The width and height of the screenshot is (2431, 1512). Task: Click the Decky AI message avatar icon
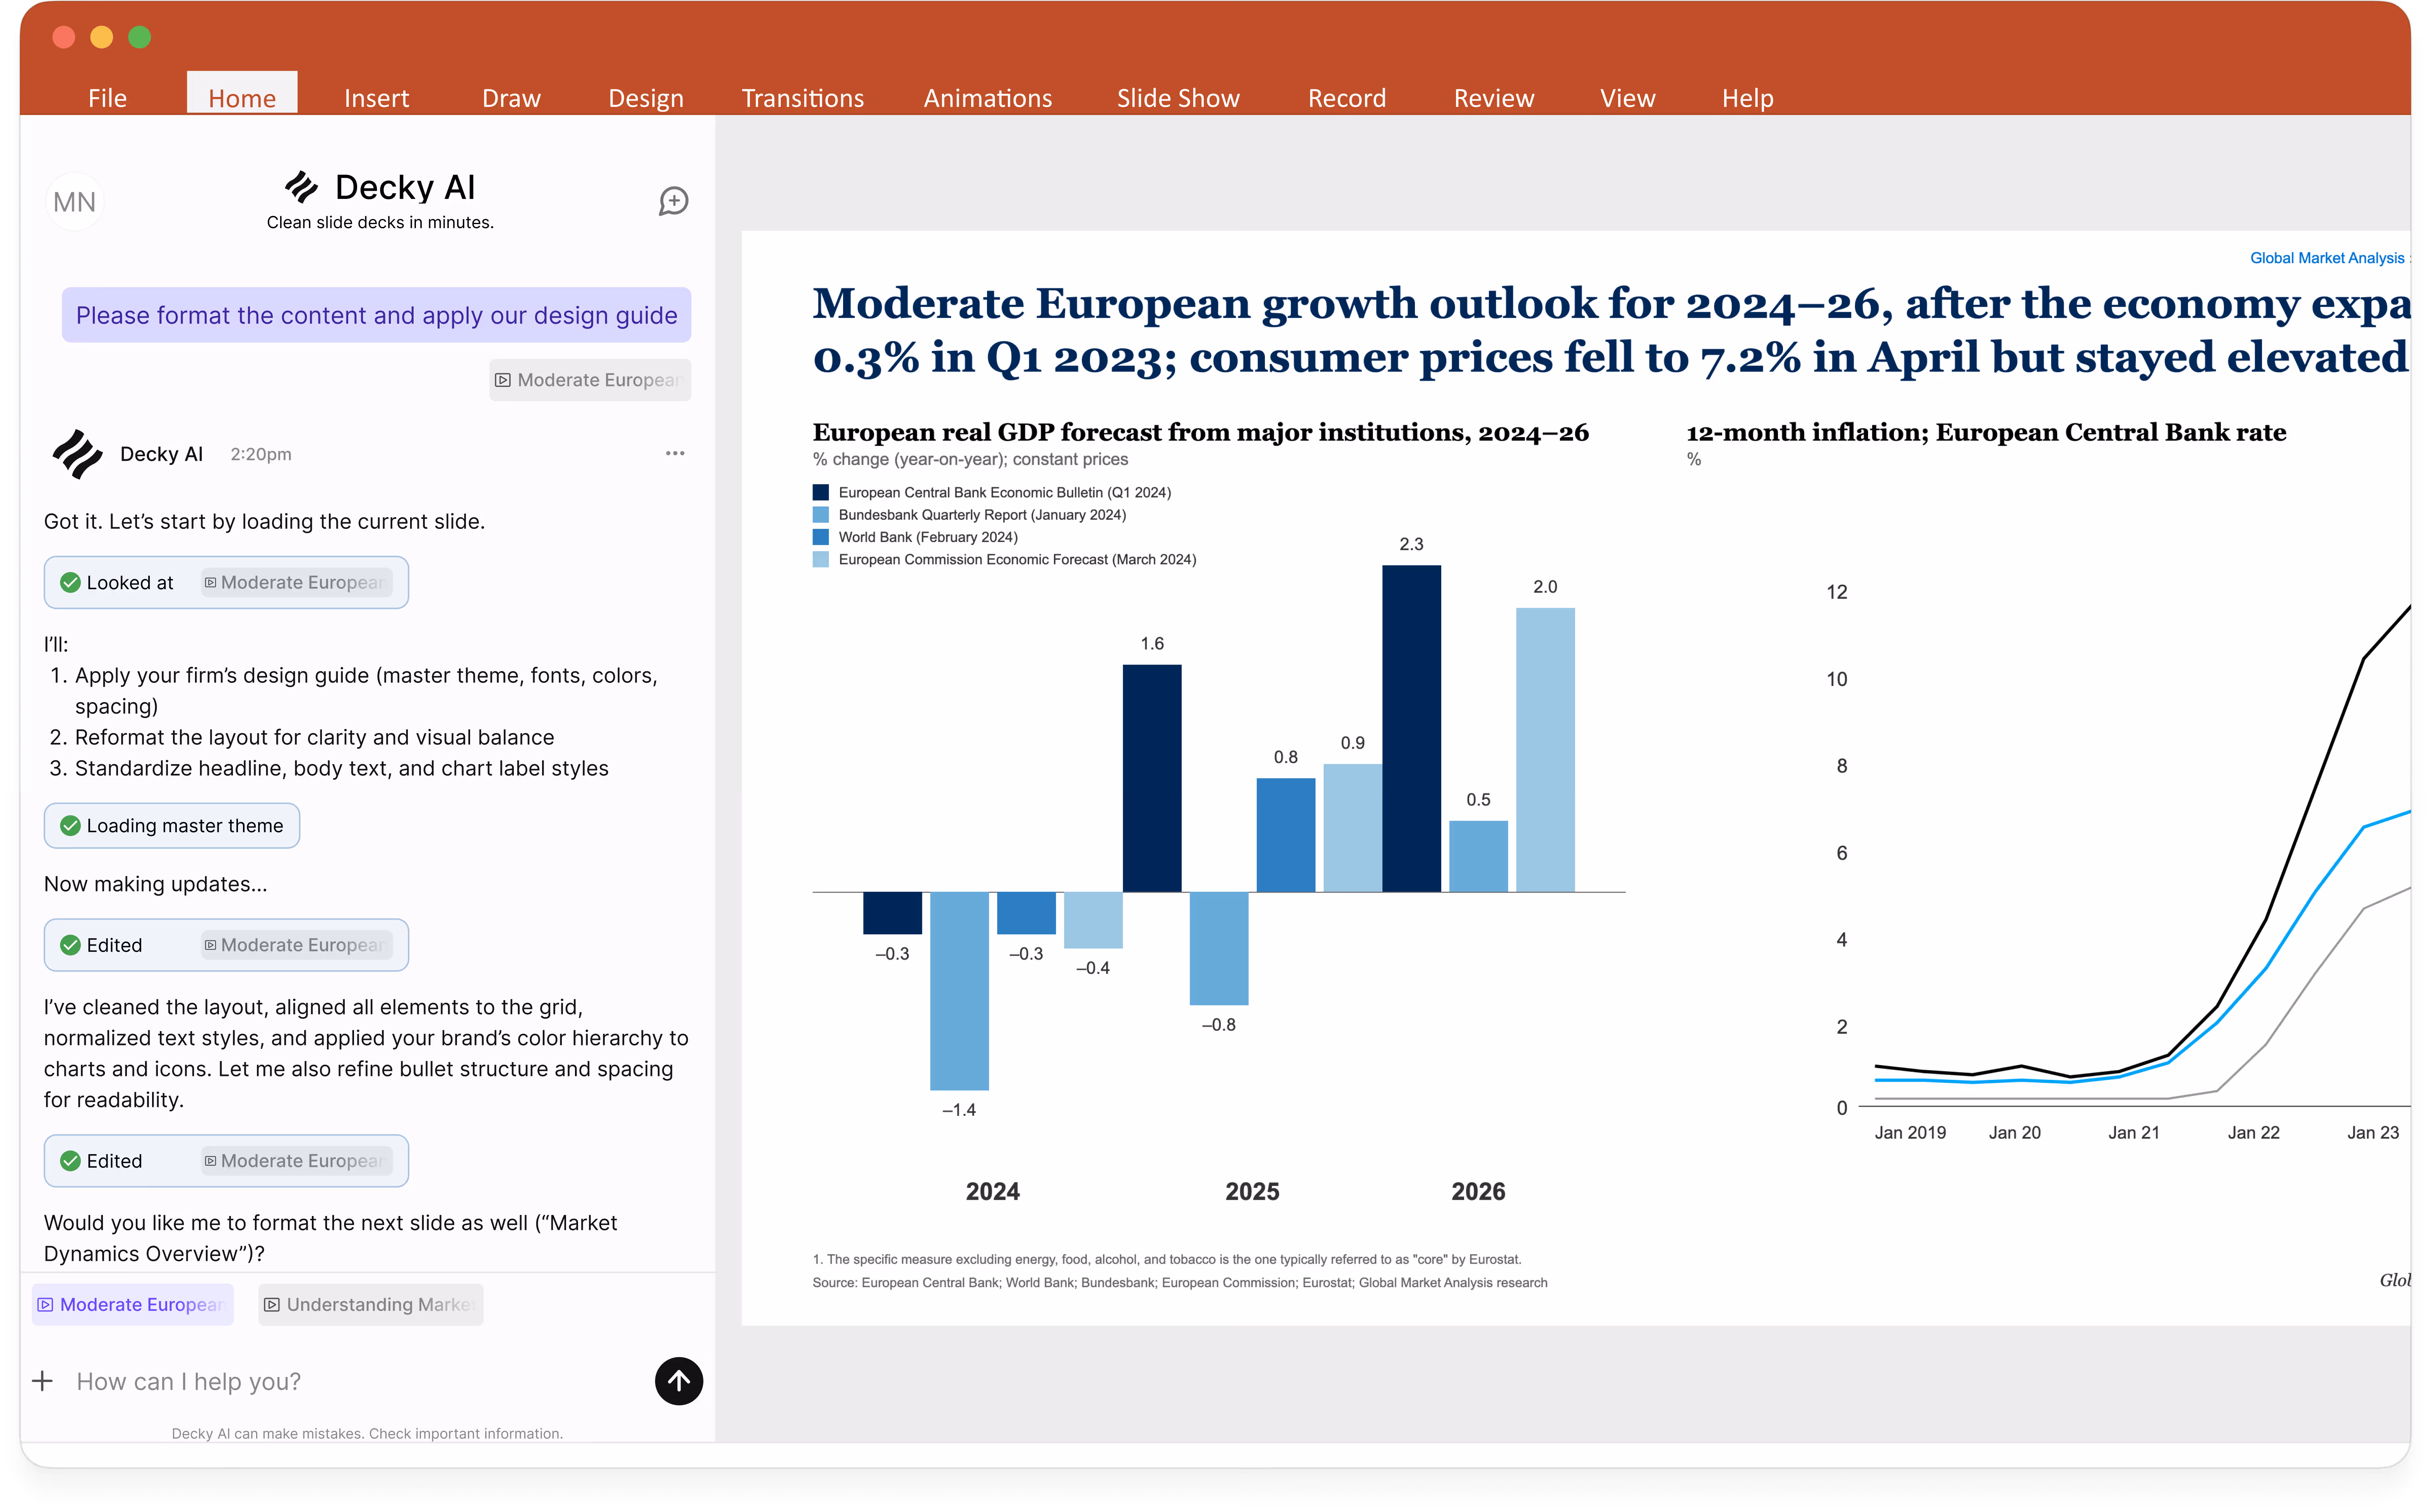(x=77, y=454)
